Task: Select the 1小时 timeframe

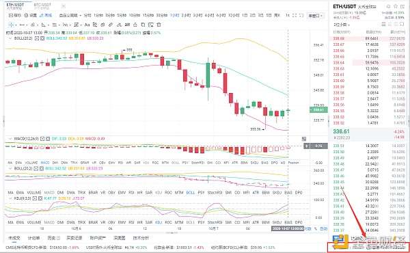Action: point(175,16)
